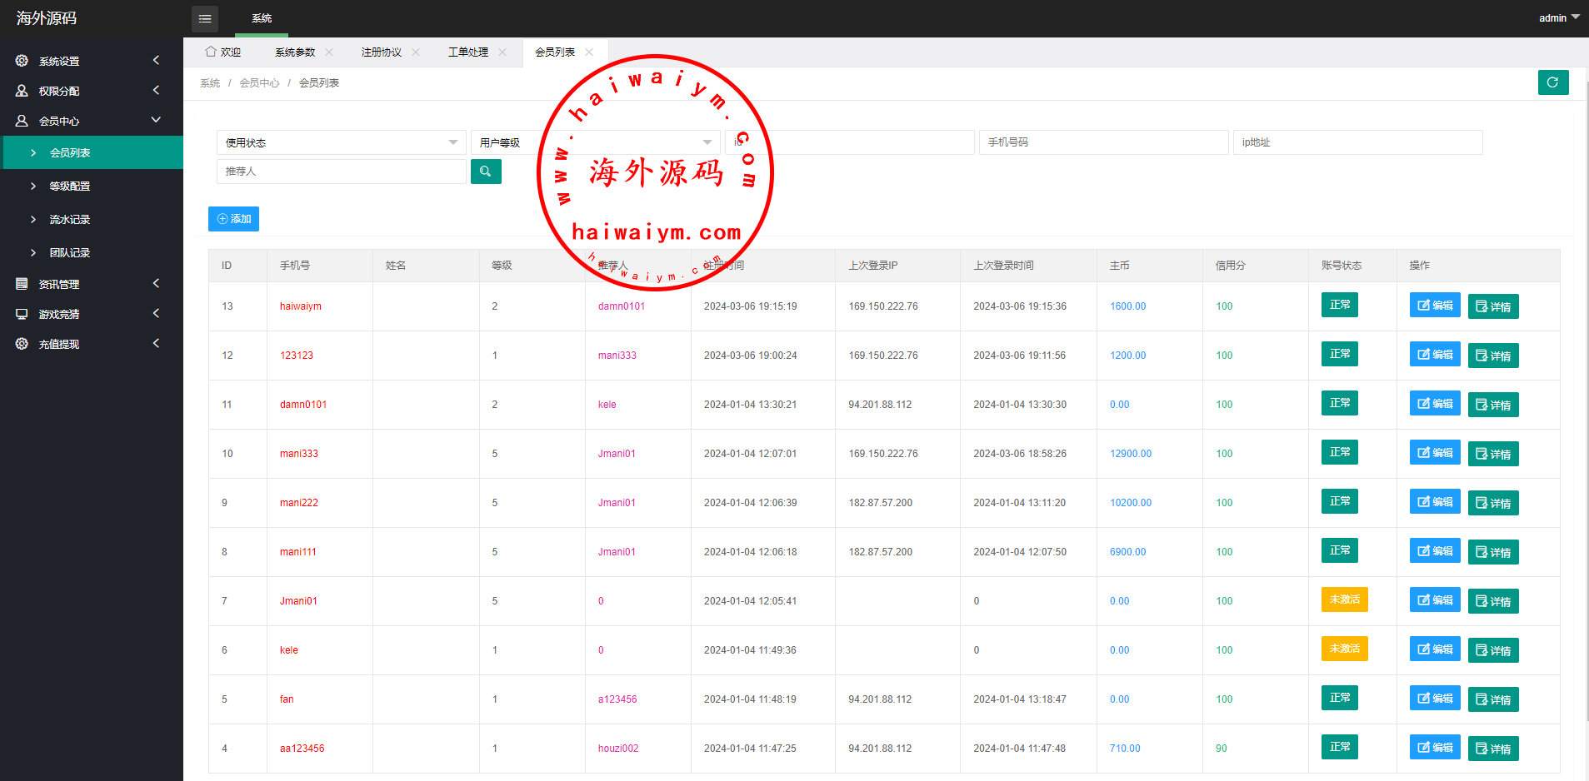Open the 使用状态 dropdown

[x=341, y=142]
